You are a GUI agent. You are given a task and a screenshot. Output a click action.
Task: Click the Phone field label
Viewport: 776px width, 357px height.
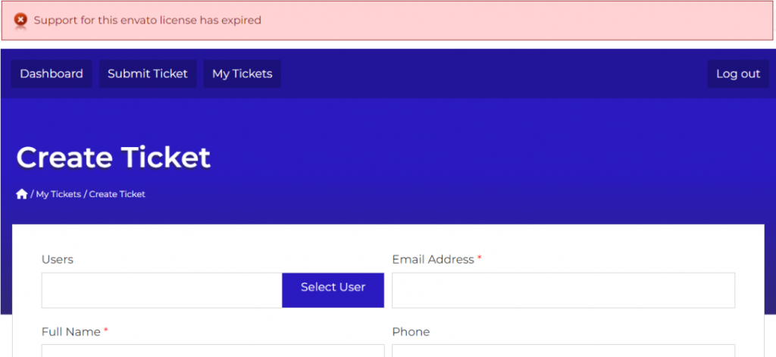tap(411, 332)
